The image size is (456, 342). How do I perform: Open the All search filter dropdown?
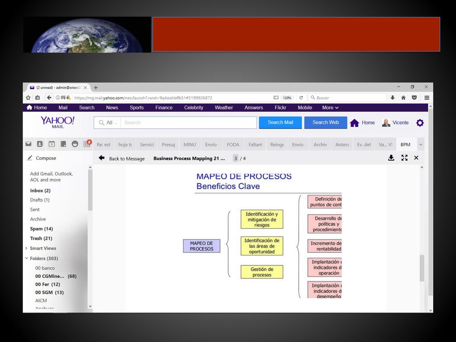coord(108,123)
